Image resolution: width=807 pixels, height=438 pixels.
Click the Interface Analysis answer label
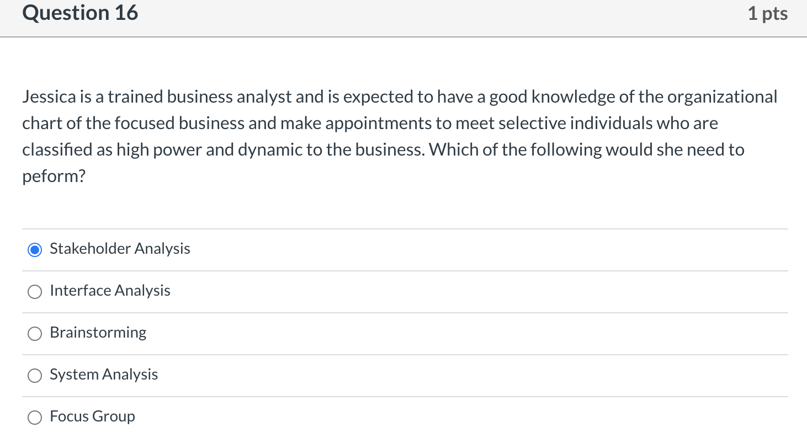pos(109,291)
